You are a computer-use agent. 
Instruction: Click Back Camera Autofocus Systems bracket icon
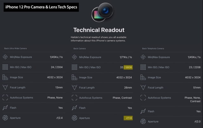(x=74, y=97)
